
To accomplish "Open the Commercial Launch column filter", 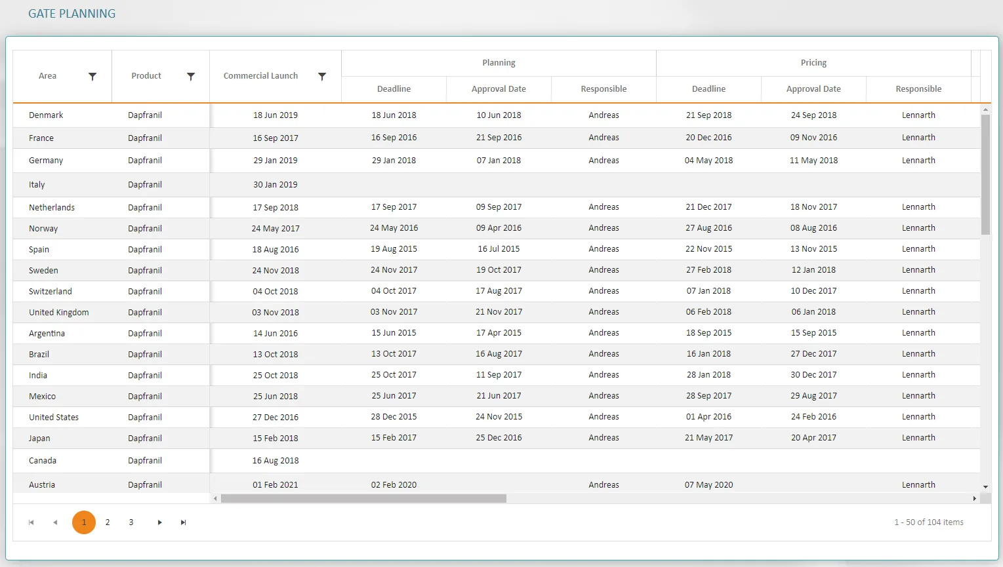I will click(x=322, y=76).
